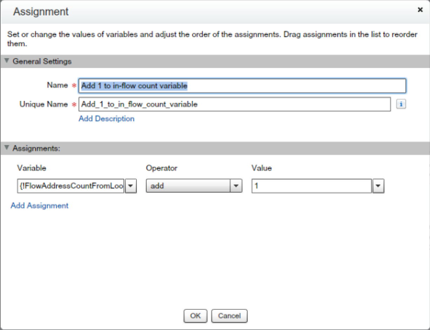This screenshot has width=430, height=330.
Task: Click the General Settings section header
Action: (x=42, y=61)
